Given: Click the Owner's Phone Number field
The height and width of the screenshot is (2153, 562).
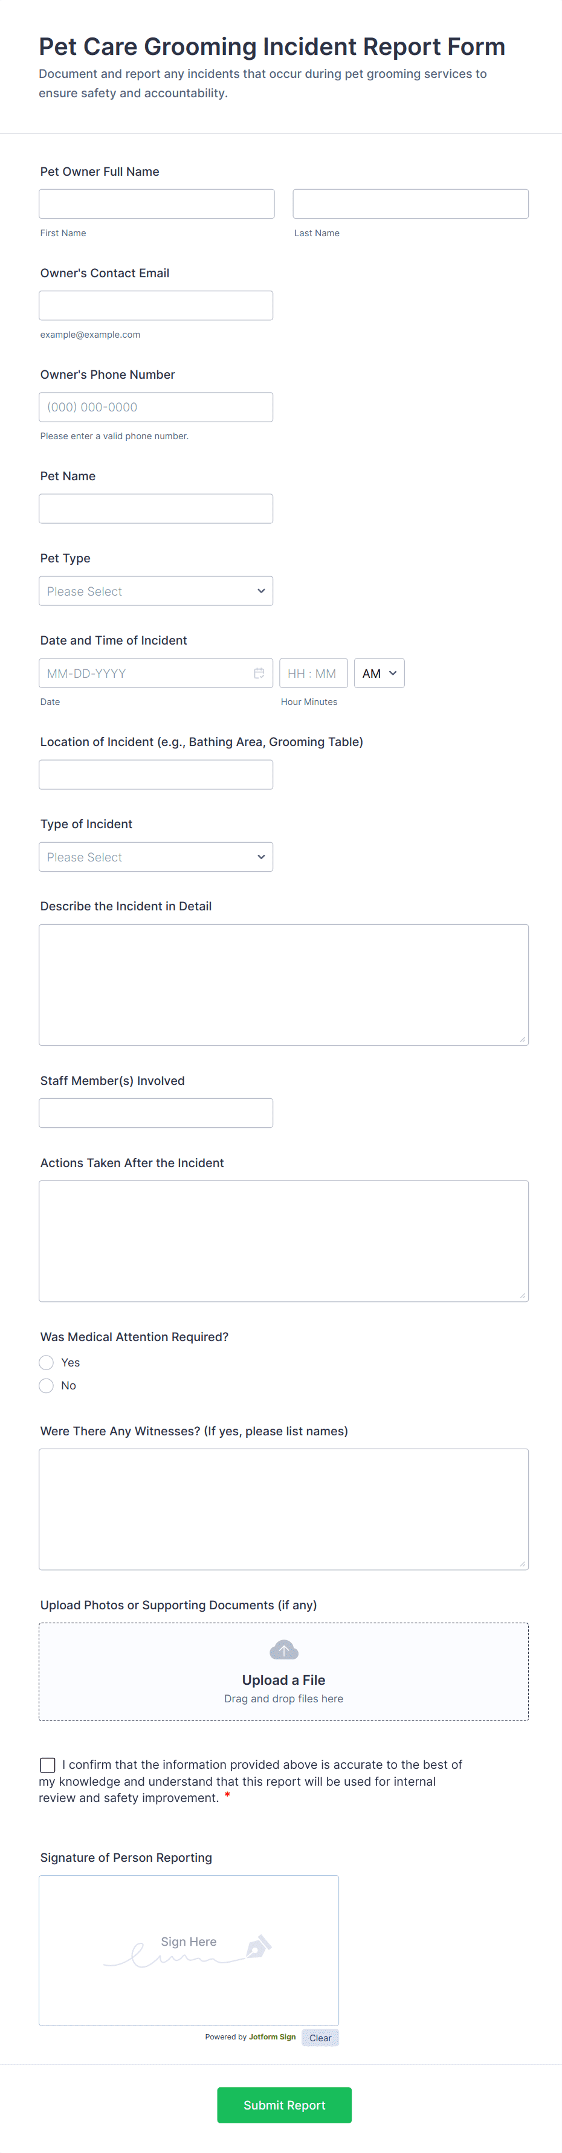Looking at the screenshot, I should point(155,407).
